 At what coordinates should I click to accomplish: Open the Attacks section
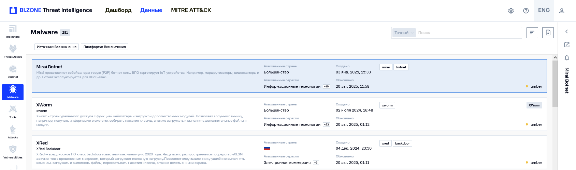[x=13, y=132]
